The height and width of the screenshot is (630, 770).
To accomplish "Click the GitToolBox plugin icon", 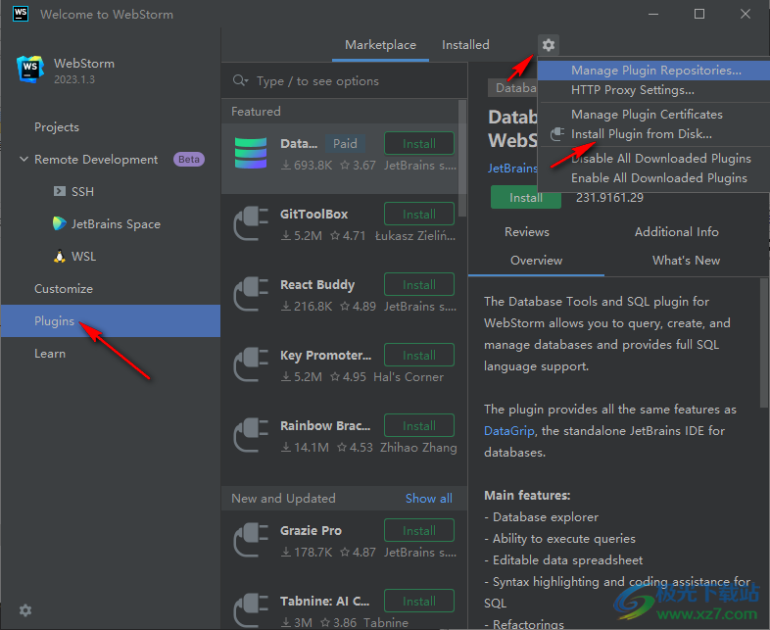I will [x=251, y=223].
